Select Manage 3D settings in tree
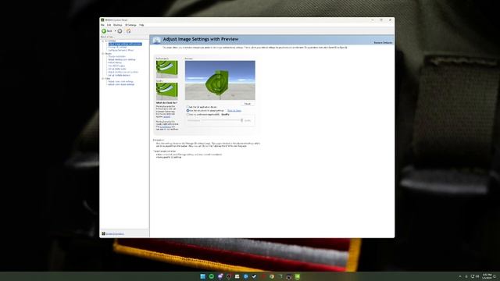This screenshot has width=500, height=281. coord(117,47)
